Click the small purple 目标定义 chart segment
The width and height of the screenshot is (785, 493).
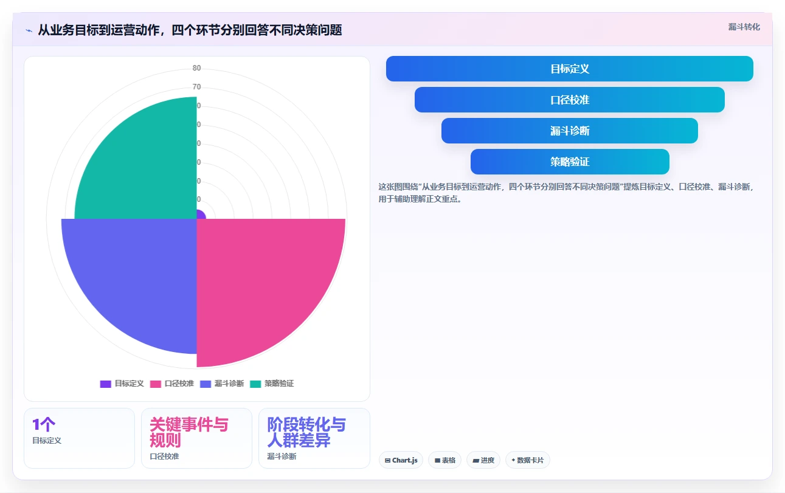201,215
